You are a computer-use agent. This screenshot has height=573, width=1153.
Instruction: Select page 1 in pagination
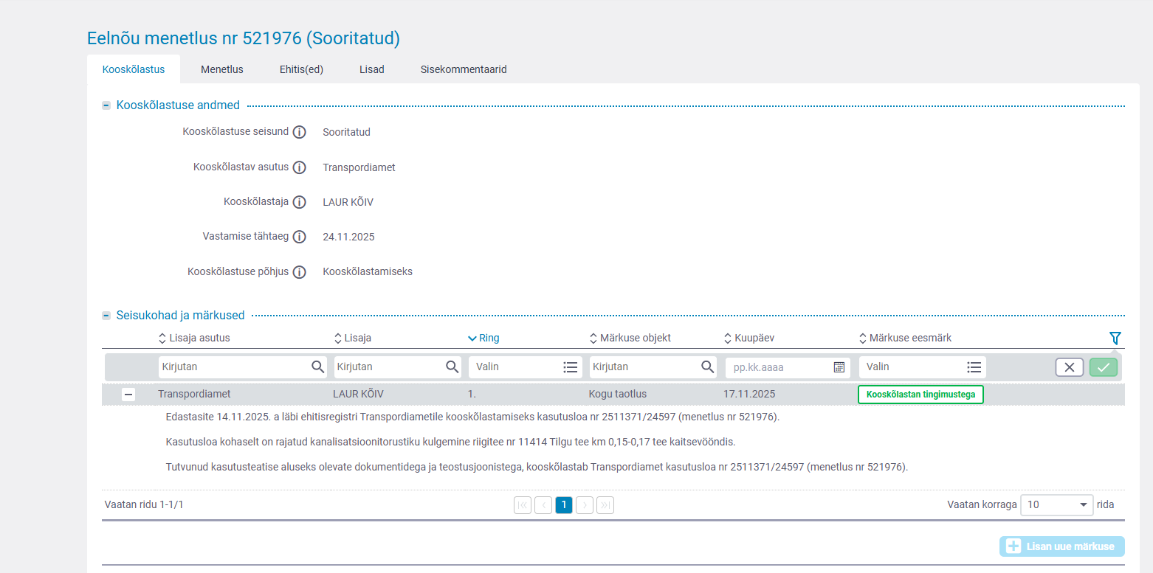coord(563,505)
